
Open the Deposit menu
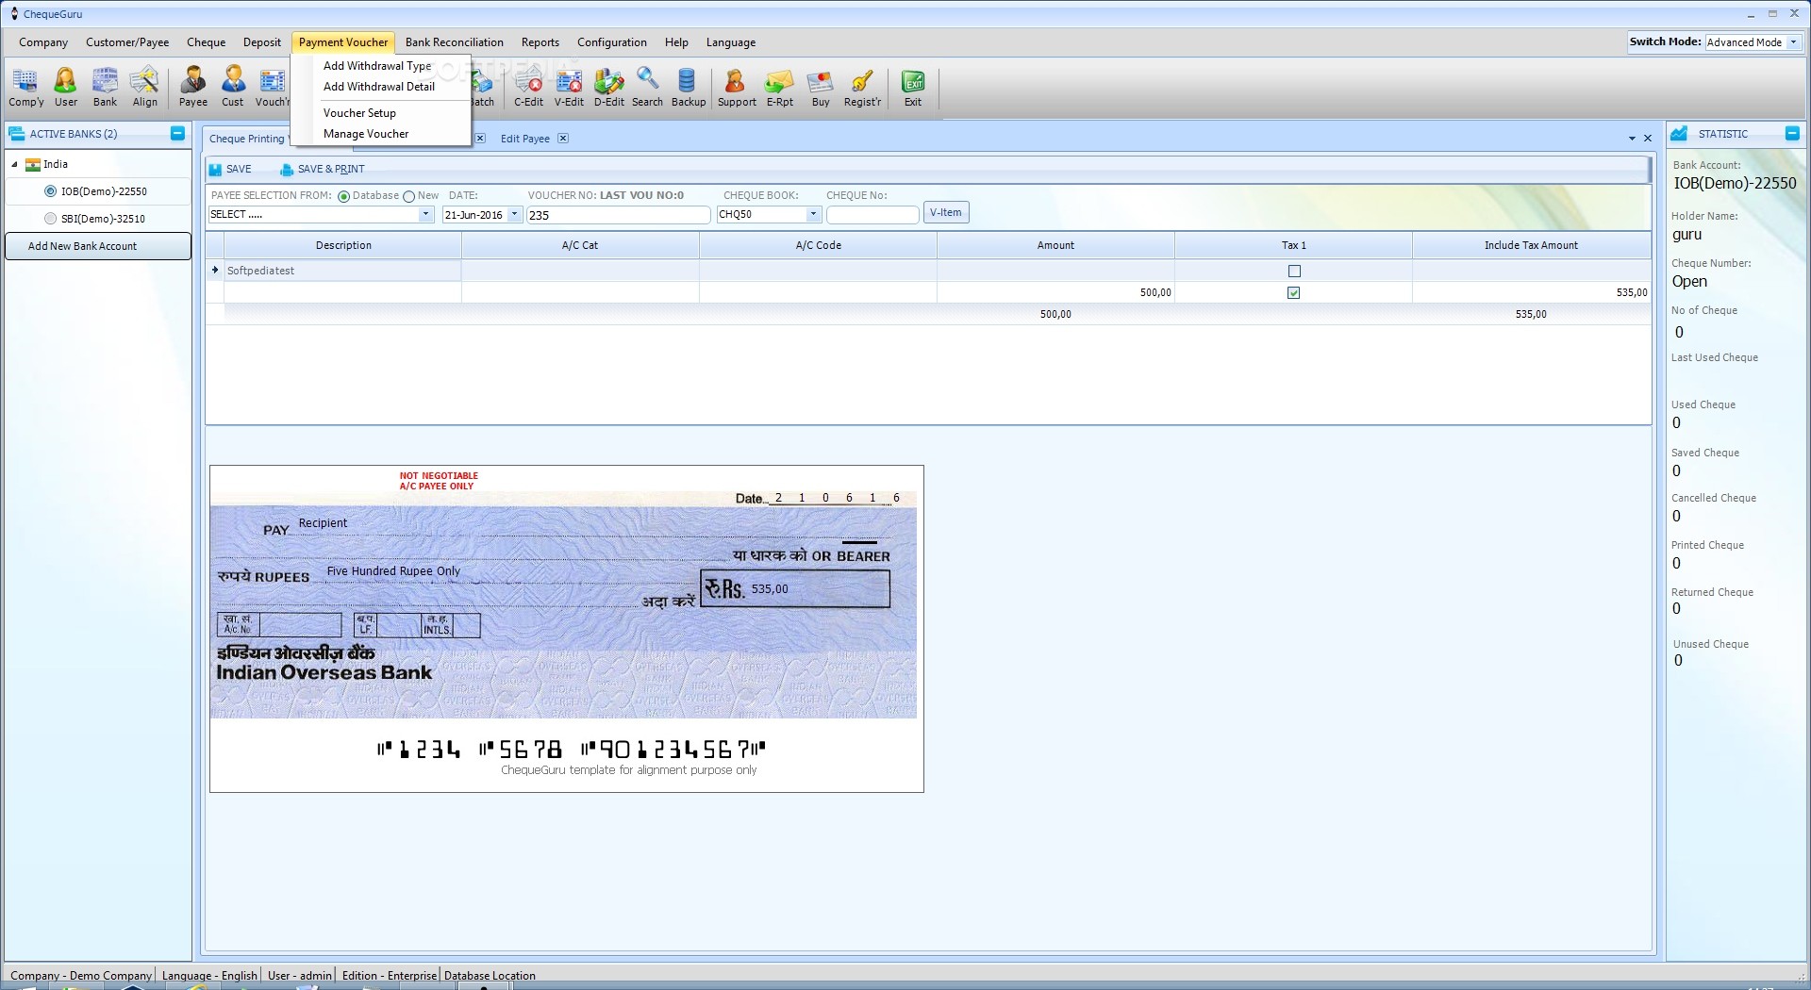click(x=262, y=42)
